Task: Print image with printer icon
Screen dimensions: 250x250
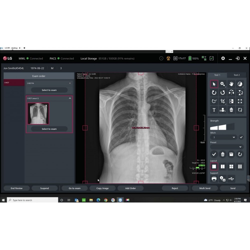Action: [x=214, y=179]
